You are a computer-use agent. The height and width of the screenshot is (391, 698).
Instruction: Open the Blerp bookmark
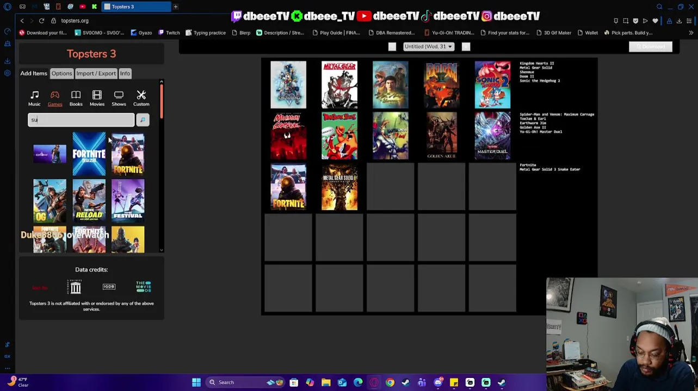[240, 33]
